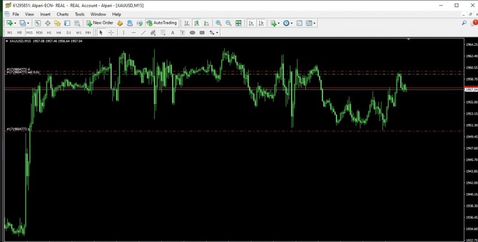This screenshot has width=478, height=242.
Task: Select the ellipse drawing tool
Action: point(192,33)
